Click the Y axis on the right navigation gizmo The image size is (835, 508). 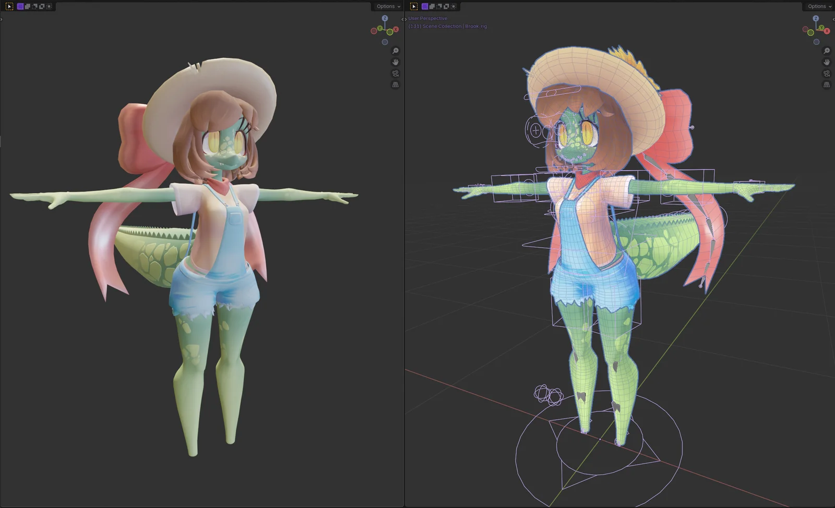click(821, 28)
